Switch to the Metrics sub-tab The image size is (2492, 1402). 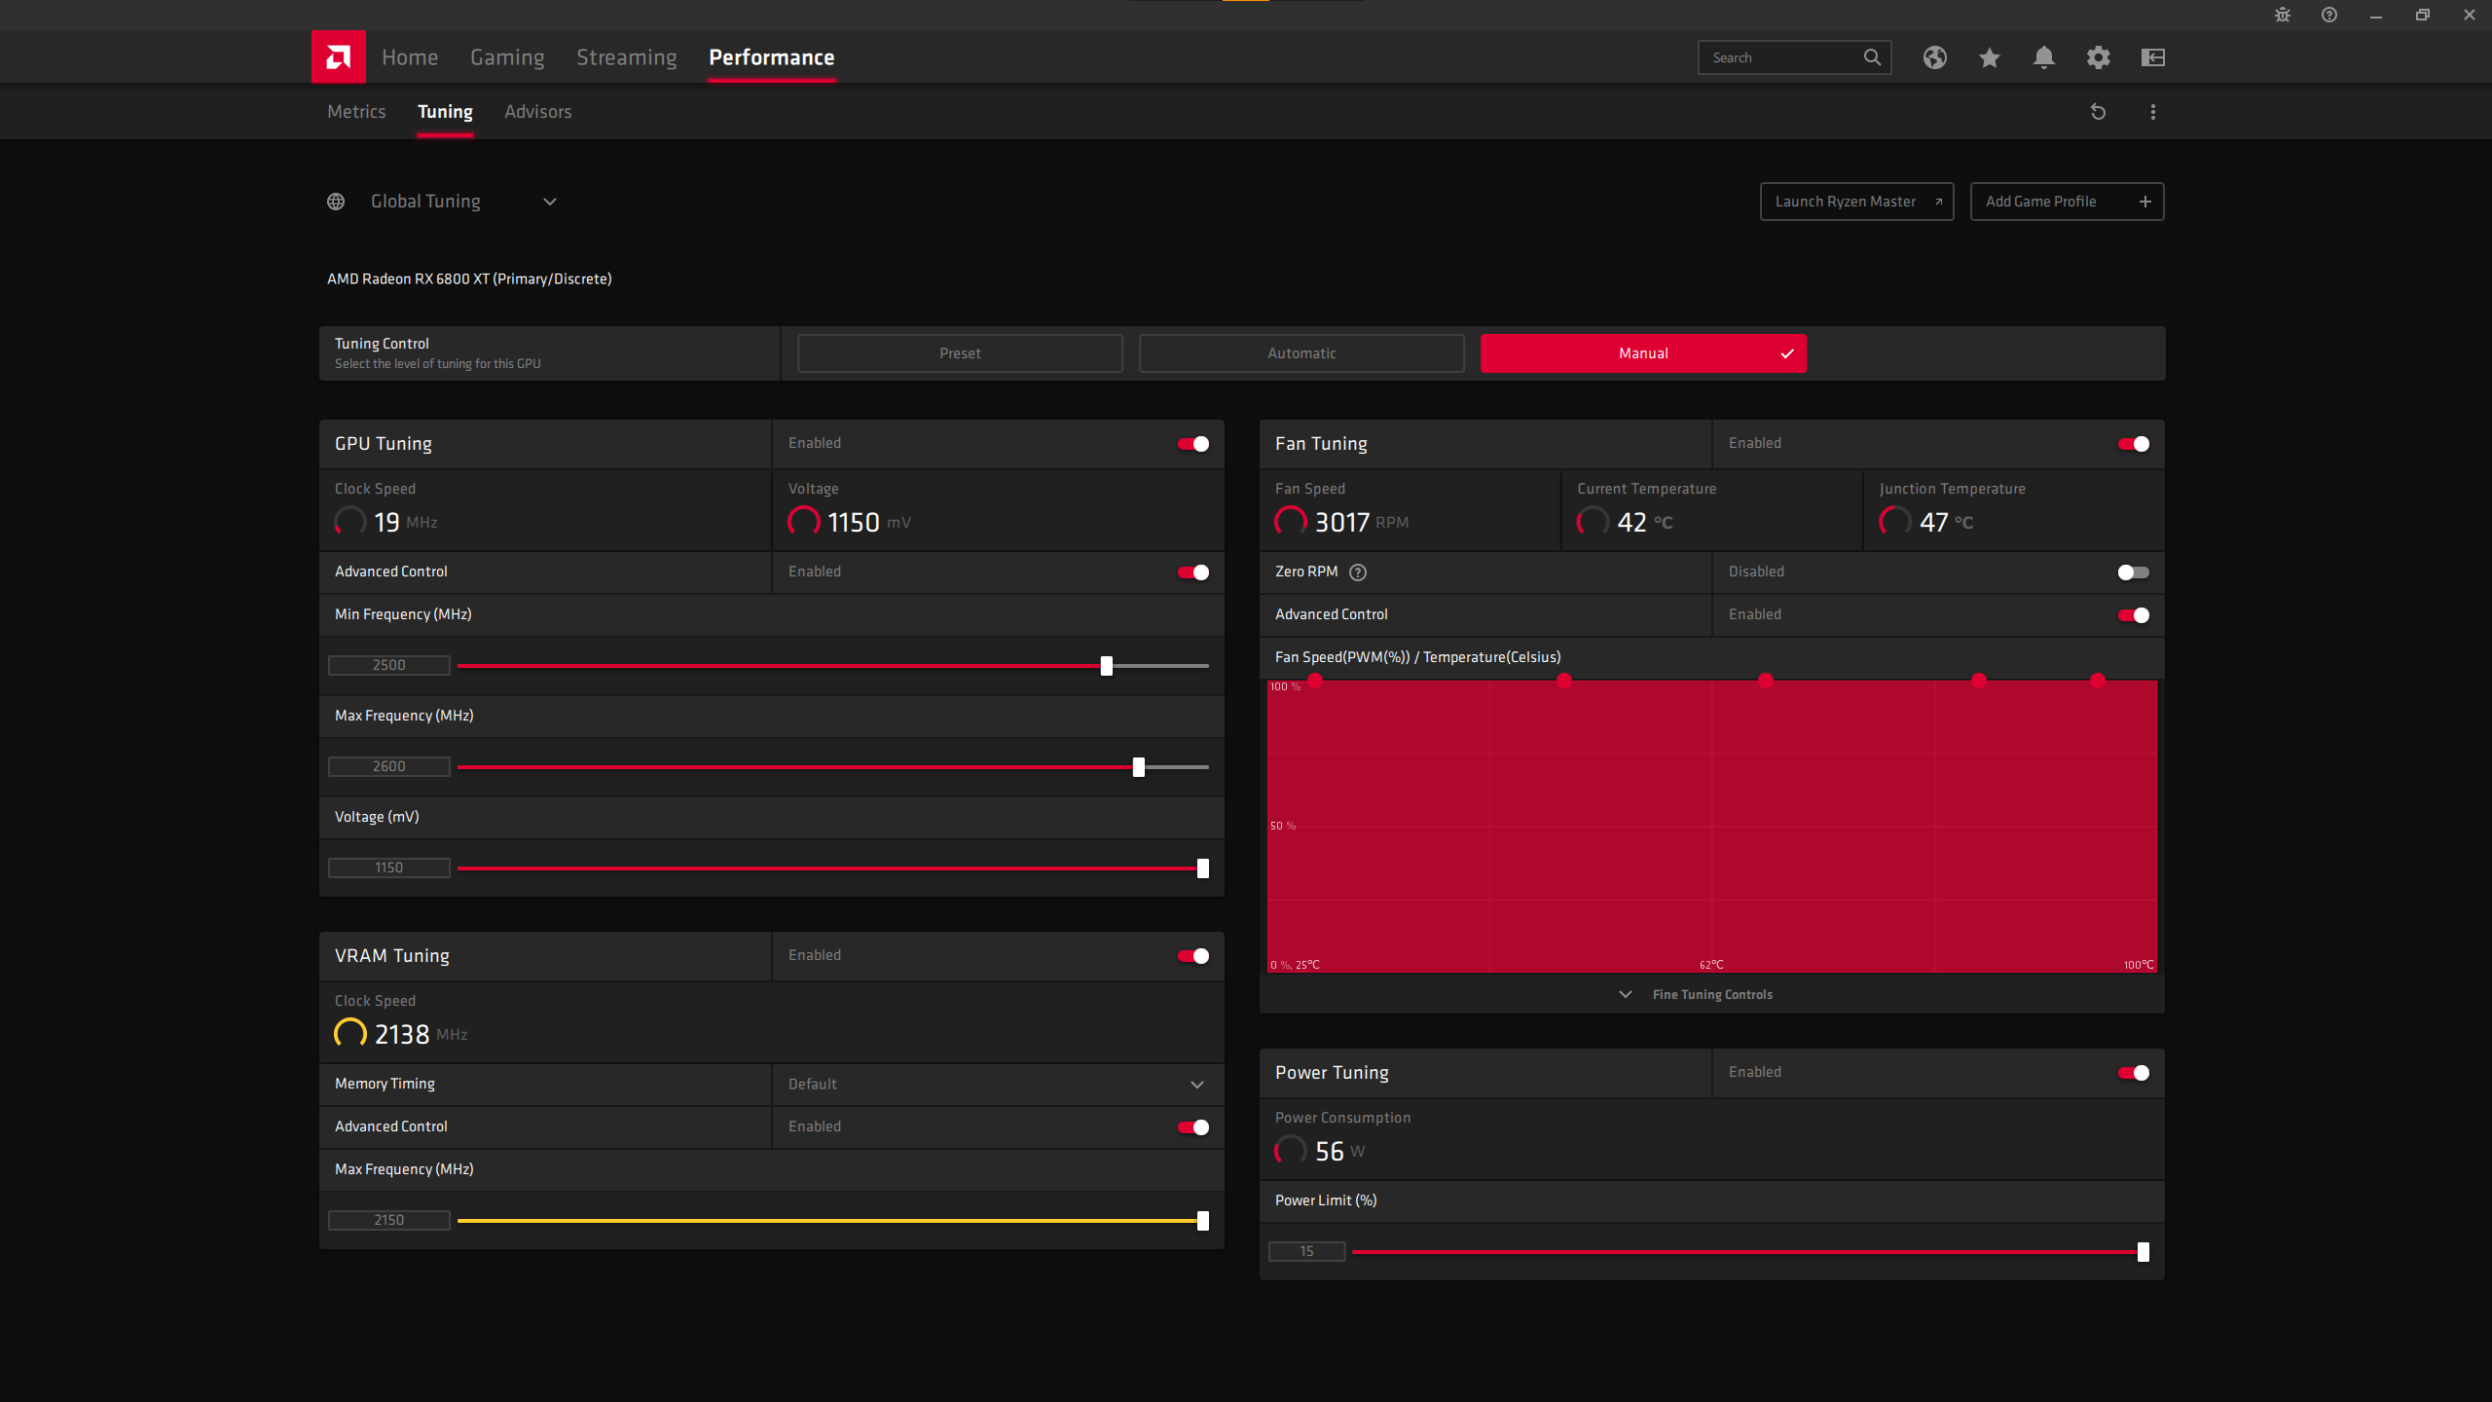[356, 112]
